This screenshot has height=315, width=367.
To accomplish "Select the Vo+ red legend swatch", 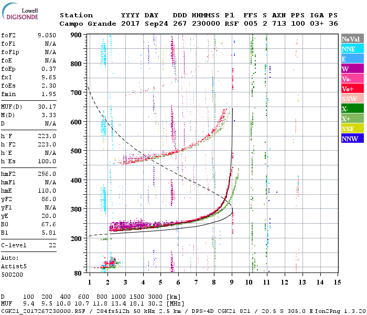I will coord(352,89).
